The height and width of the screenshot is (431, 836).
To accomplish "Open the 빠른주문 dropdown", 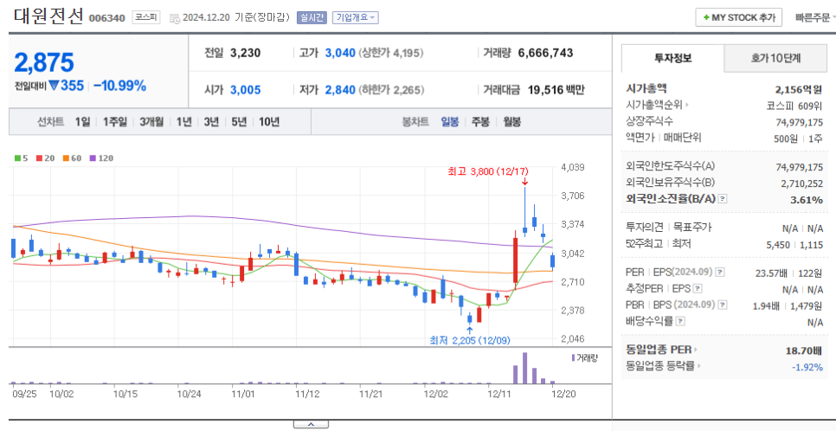I will pos(814,17).
